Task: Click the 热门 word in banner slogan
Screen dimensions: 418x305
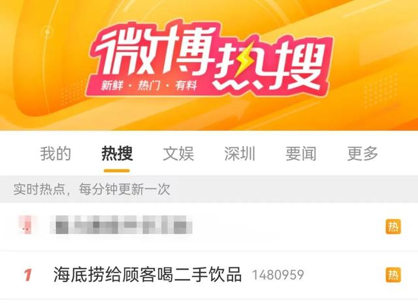Action: click(149, 85)
